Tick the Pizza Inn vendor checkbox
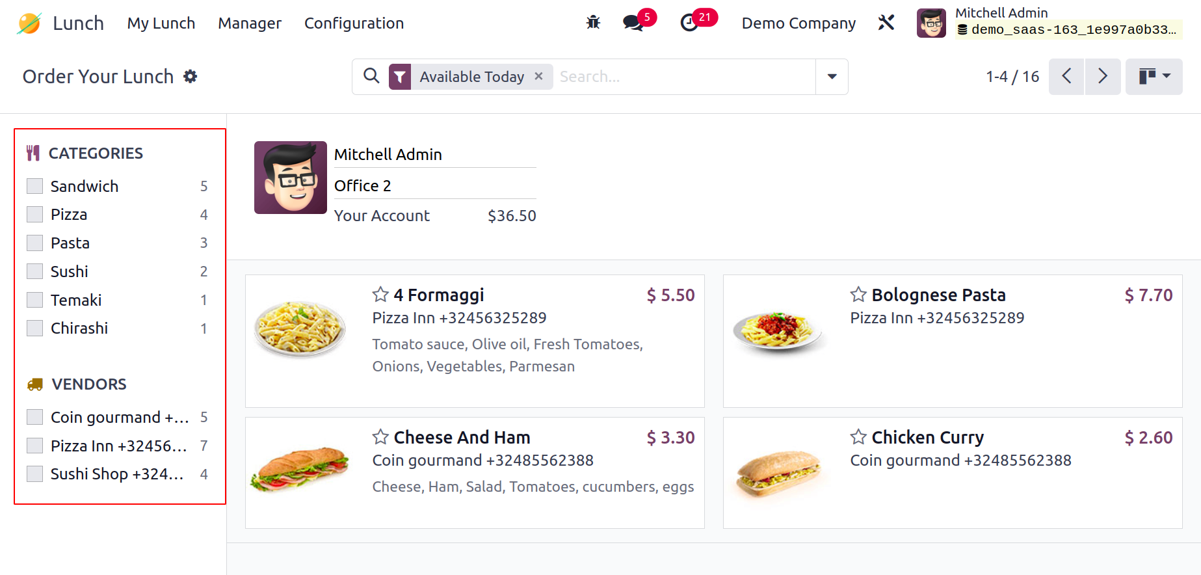Image resolution: width=1201 pixels, height=575 pixels. coord(35,446)
